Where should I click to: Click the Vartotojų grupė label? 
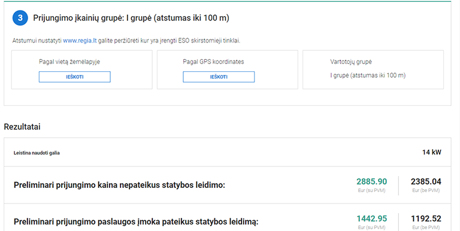351,62
